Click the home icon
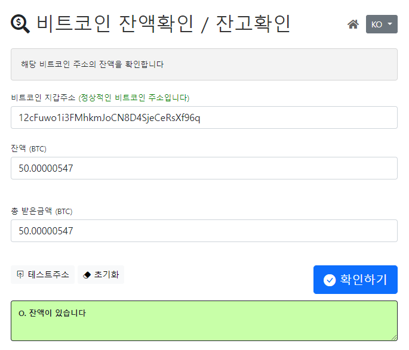 (x=353, y=24)
